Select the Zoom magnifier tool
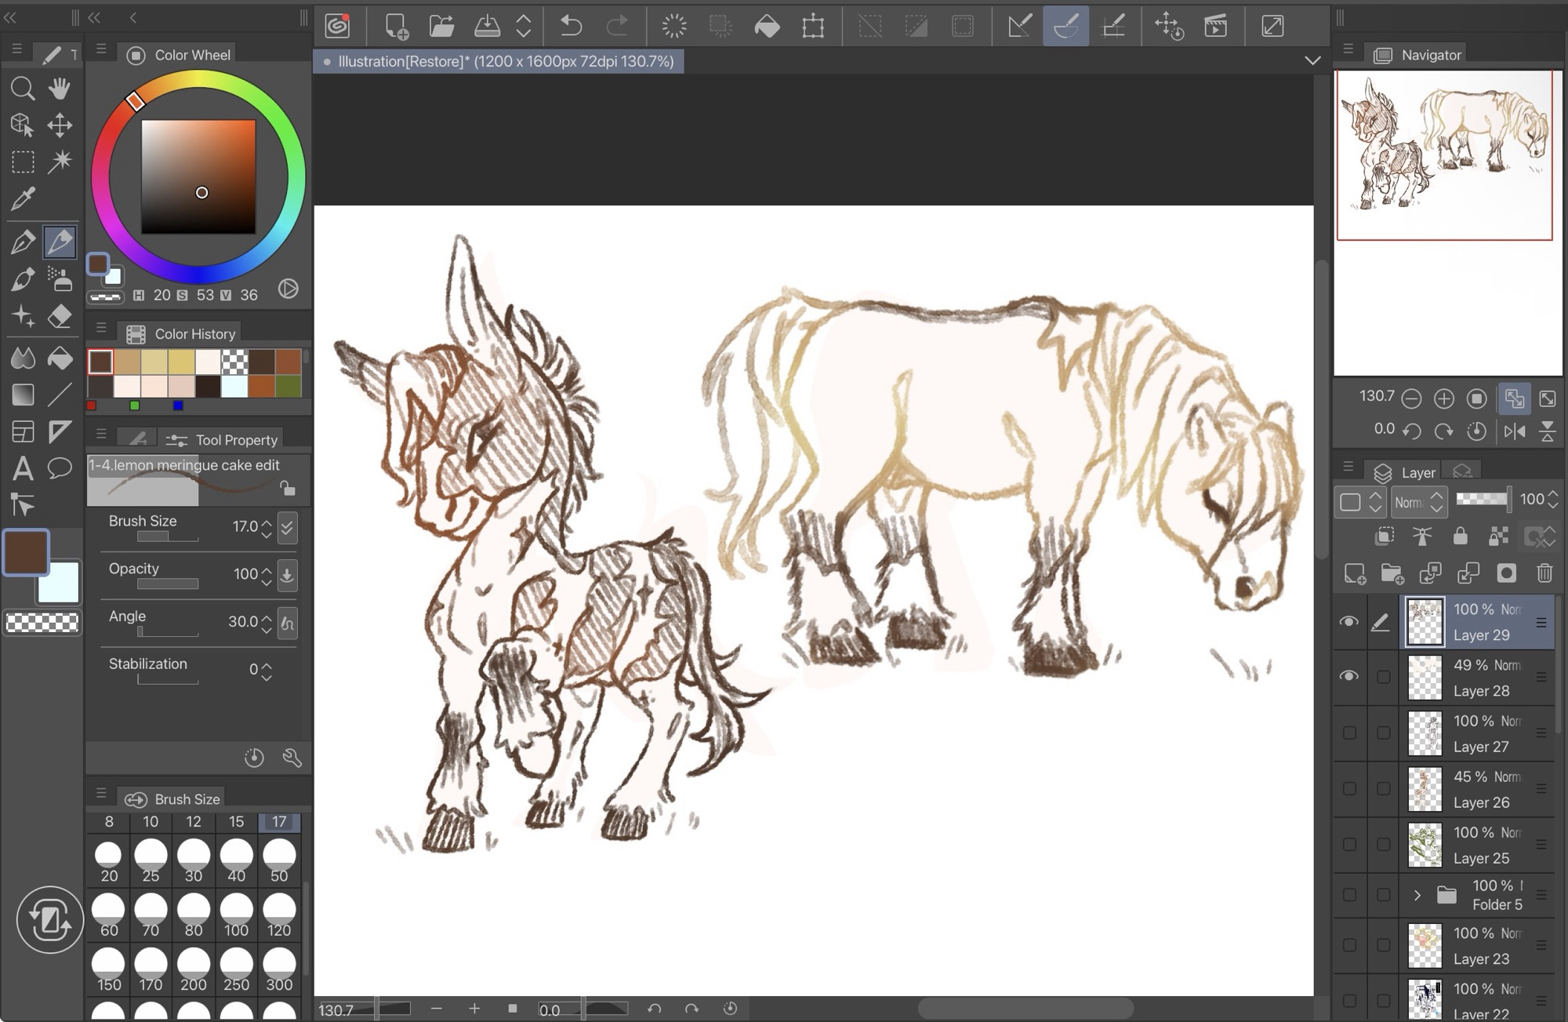The height and width of the screenshot is (1022, 1568). pos(23,88)
